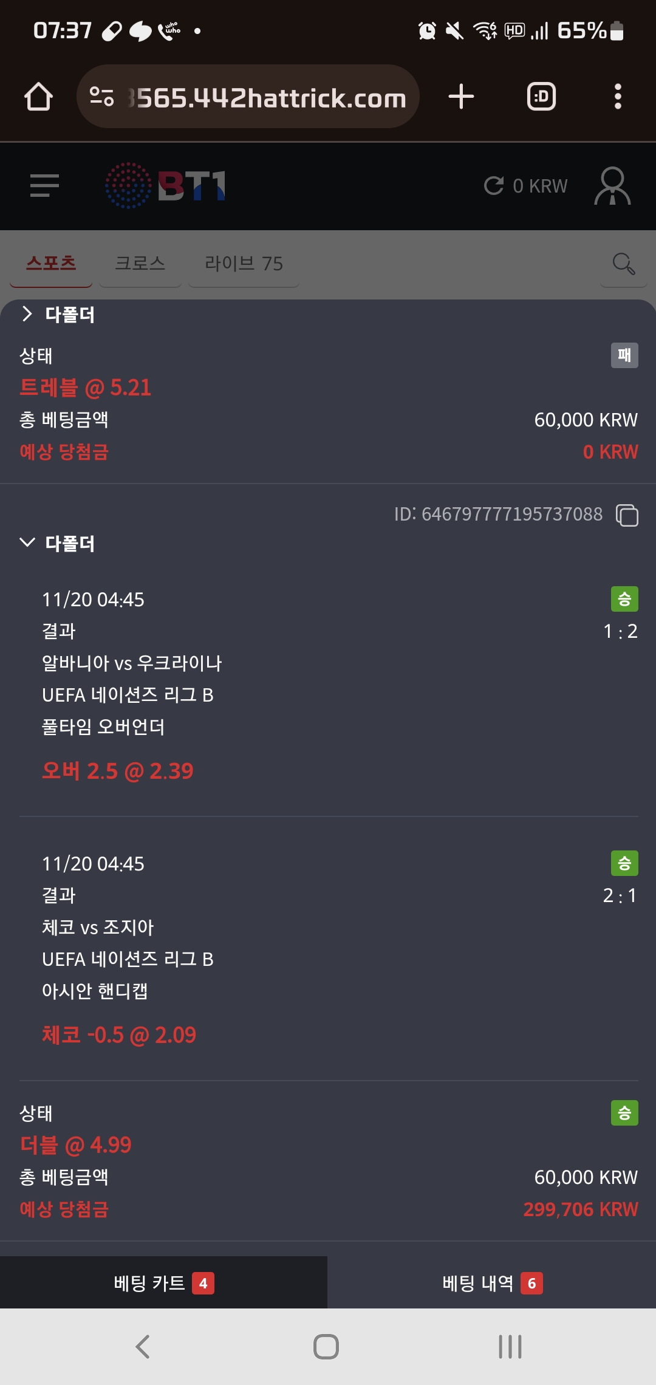Open the browser three-dot menu
Image resolution: width=656 pixels, height=1385 pixels.
point(618,97)
